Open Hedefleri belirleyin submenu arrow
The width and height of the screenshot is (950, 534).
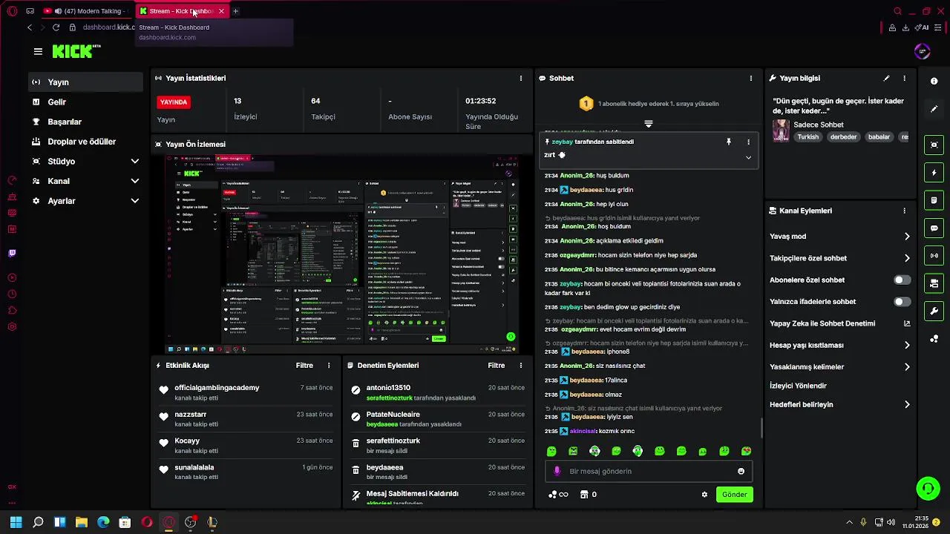click(x=907, y=405)
